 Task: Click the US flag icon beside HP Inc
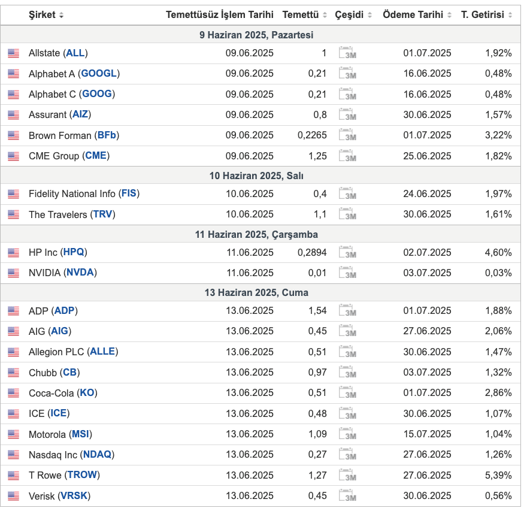pos(13,252)
